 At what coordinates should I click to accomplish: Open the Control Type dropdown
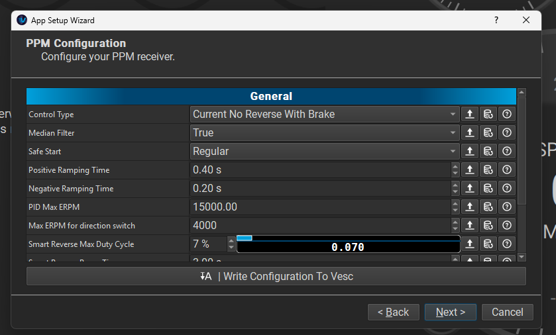pos(324,114)
